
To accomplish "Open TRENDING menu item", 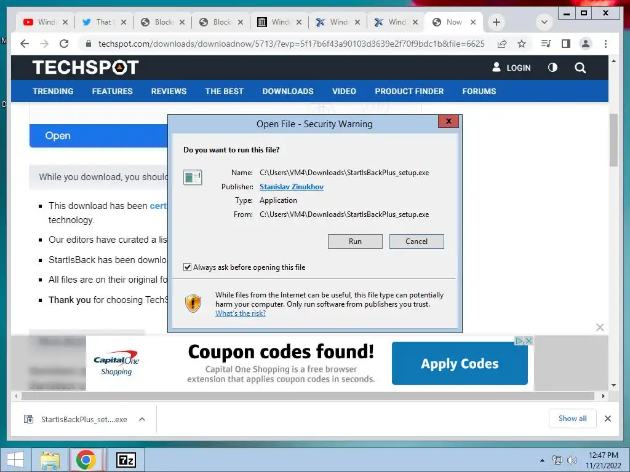I will 53,91.
